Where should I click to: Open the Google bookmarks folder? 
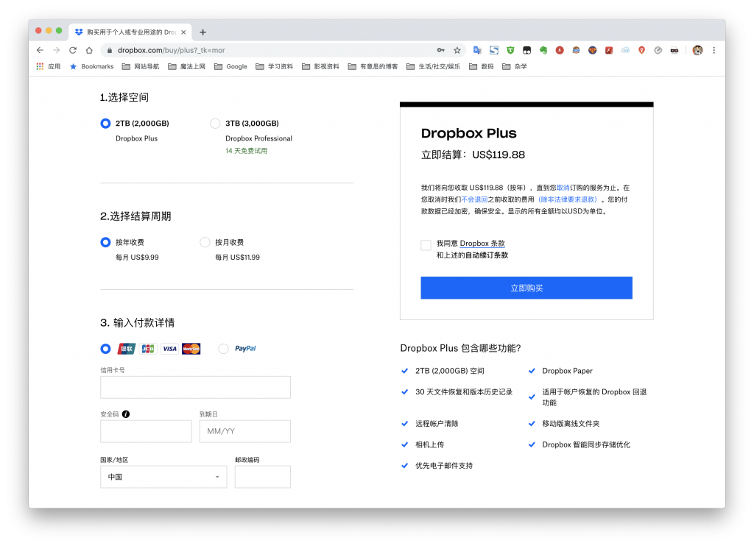(231, 66)
